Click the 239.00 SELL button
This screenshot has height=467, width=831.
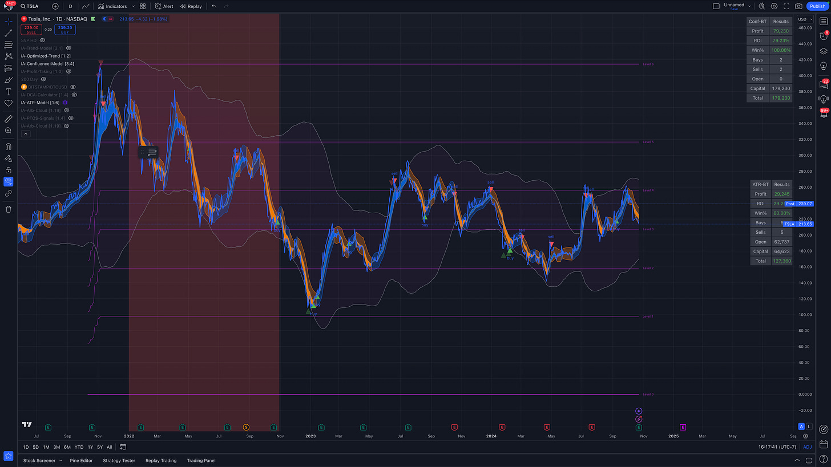tap(31, 29)
